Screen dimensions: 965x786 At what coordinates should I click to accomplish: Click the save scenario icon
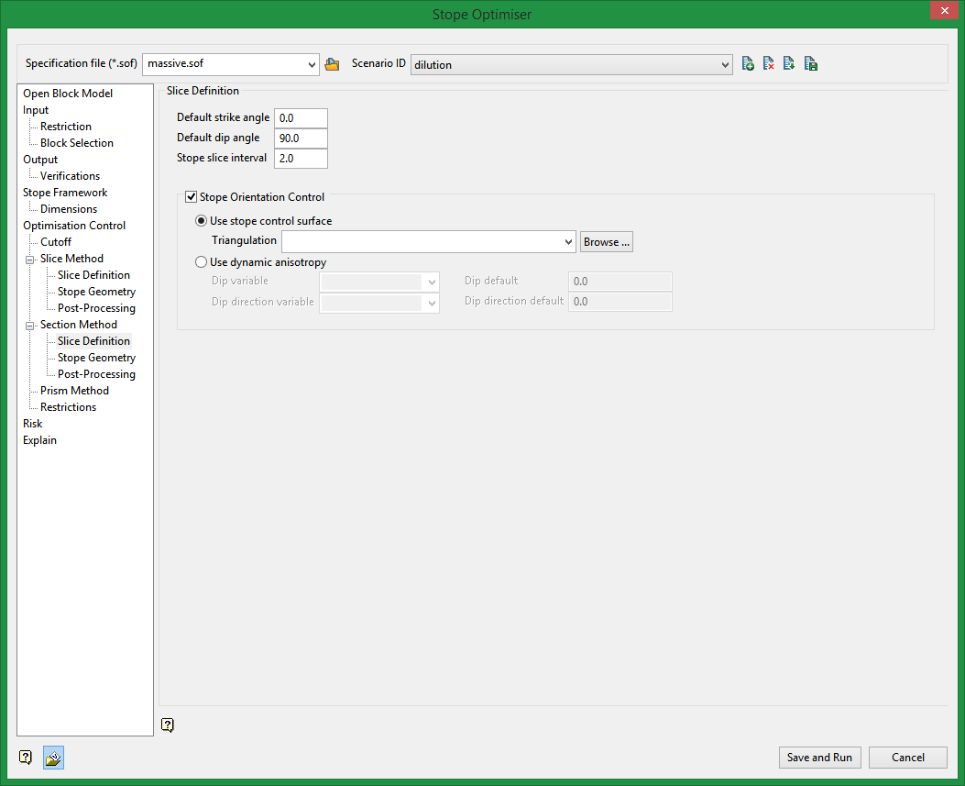tap(811, 64)
